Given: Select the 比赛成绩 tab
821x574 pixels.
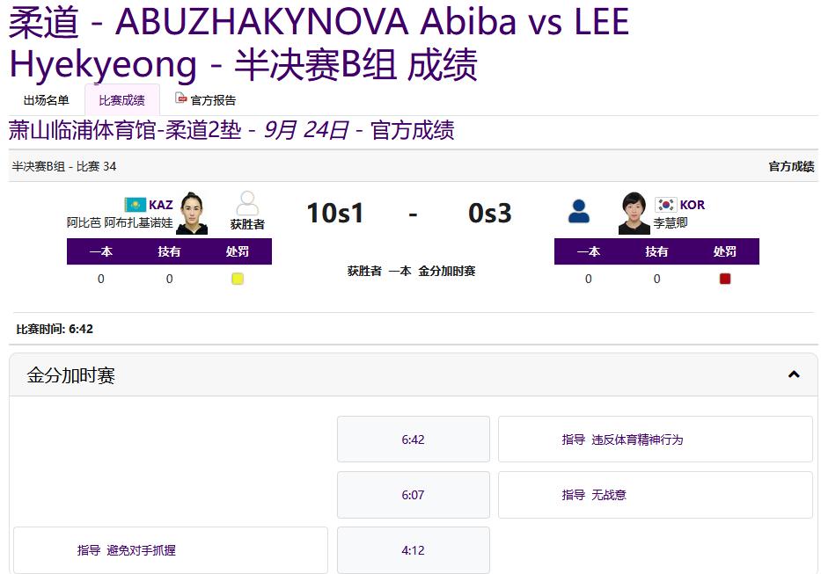Looking at the screenshot, I should point(121,100).
